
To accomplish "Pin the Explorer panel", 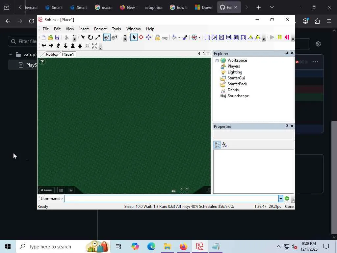I will point(287,53).
